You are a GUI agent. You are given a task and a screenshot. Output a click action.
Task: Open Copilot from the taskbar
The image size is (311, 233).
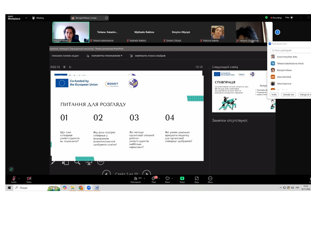click(65, 187)
